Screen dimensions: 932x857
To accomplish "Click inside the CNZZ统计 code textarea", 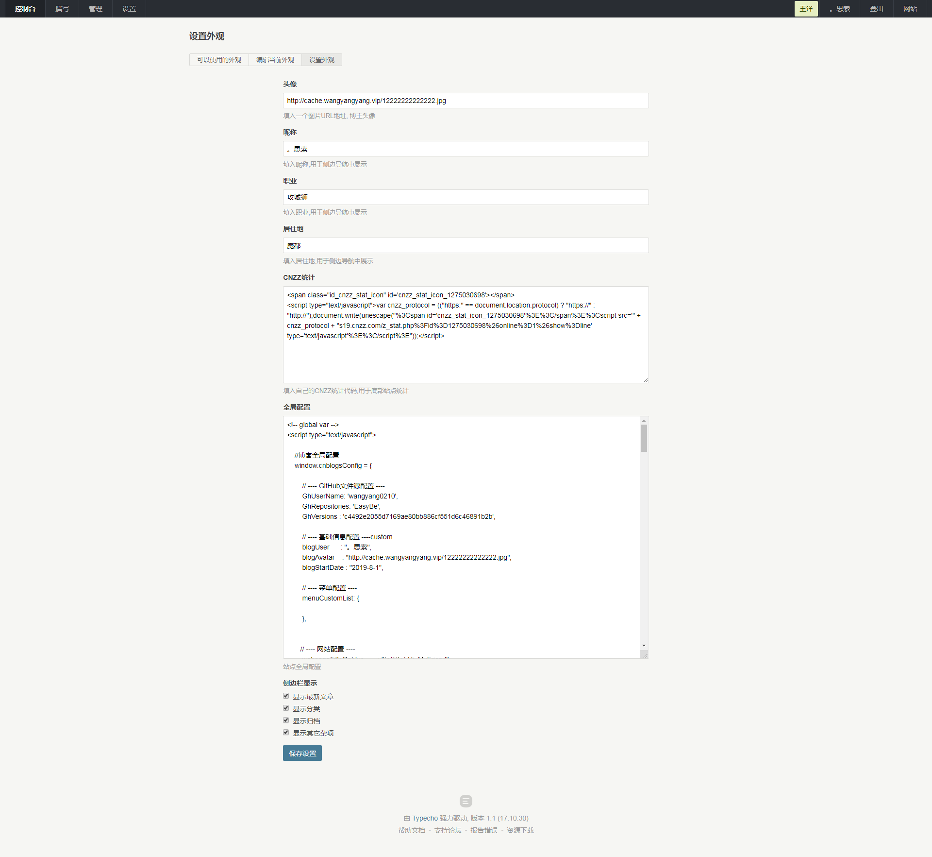I will point(466,335).
